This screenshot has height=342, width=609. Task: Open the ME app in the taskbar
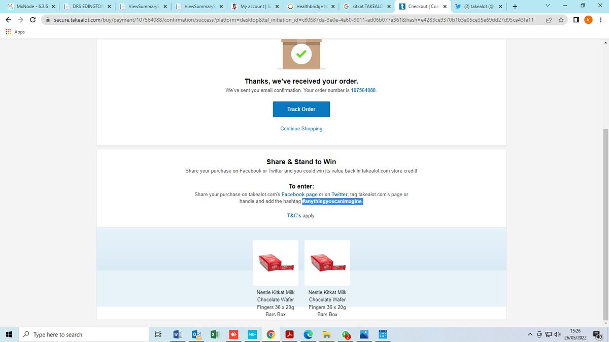click(x=252, y=334)
